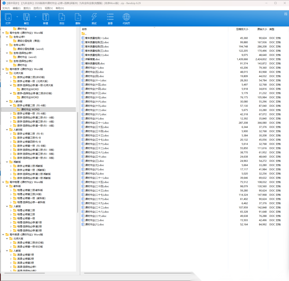Click the 代码页 (Code page) globe icon

(126, 17)
